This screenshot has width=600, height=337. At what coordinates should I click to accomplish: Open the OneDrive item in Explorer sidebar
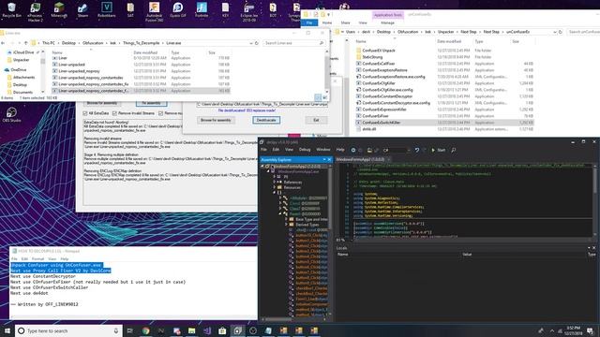19,70
